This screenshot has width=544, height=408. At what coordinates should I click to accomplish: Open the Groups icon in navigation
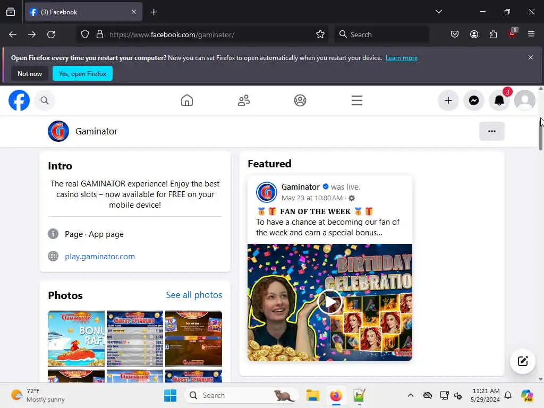pyautogui.click(x=300, y=100)
